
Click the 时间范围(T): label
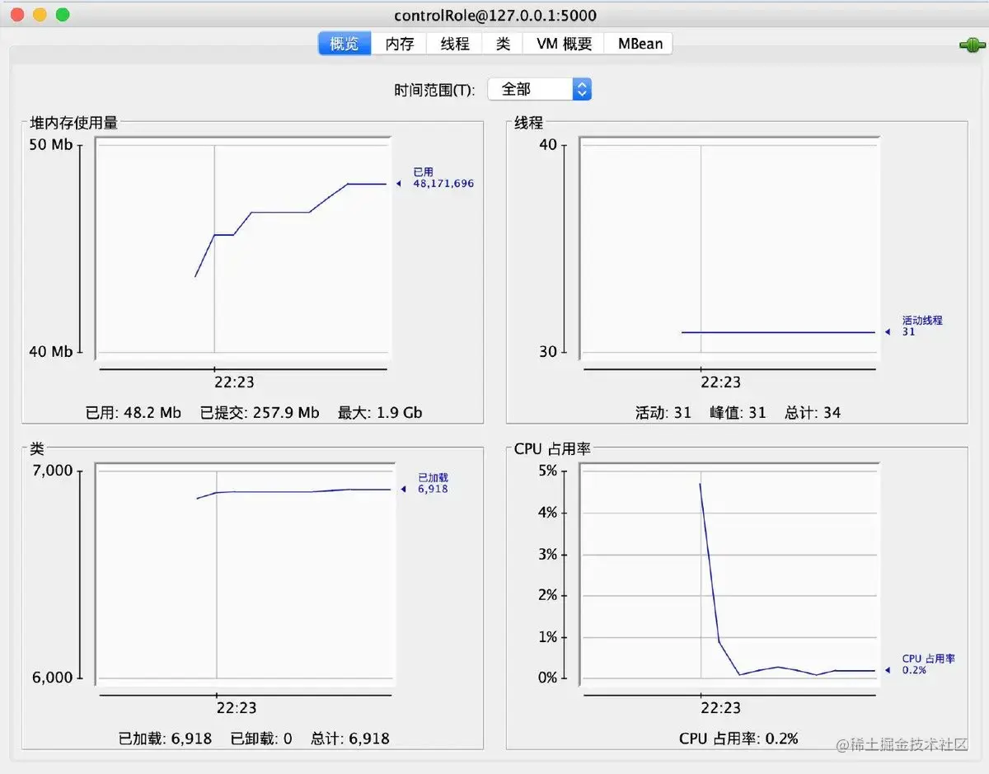(434, 90)
